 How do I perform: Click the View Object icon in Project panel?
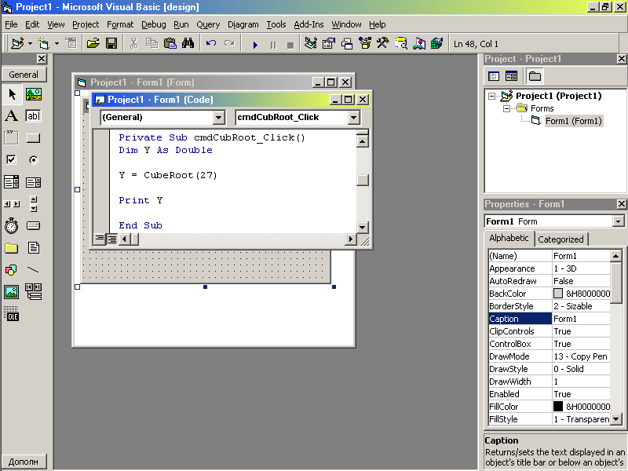click(x=511, y=76)
